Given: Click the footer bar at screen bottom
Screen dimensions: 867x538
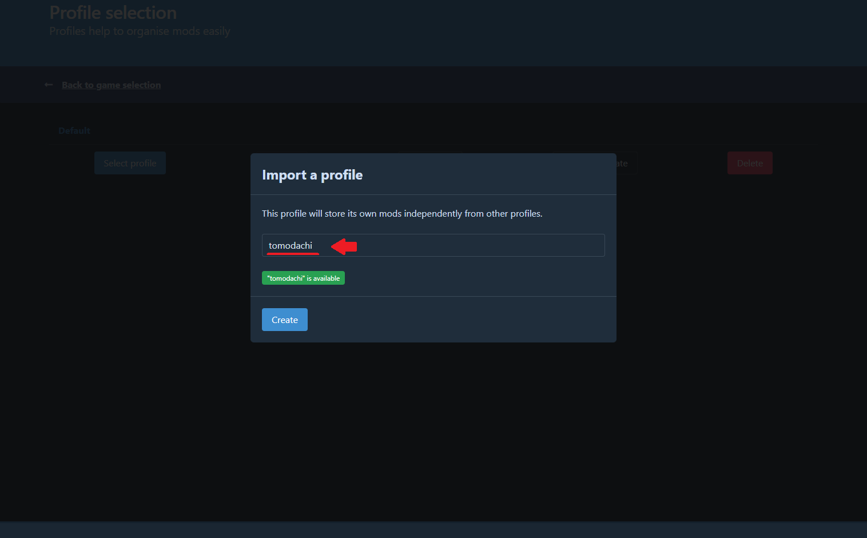Looking at the screenshot, I should click(433, 529).
